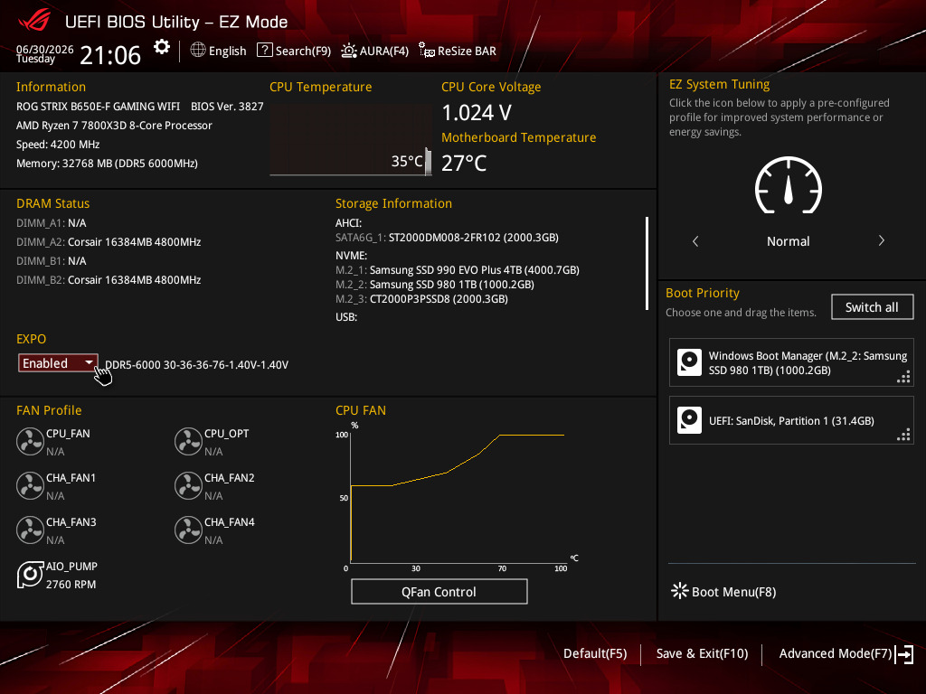Click the Advanced Mode exit arrow icon
This screenshot has height=694, width=926.
(x=904, y=654)
